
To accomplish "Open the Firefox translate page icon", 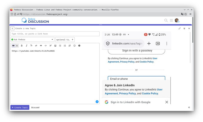I will [182, 14].
